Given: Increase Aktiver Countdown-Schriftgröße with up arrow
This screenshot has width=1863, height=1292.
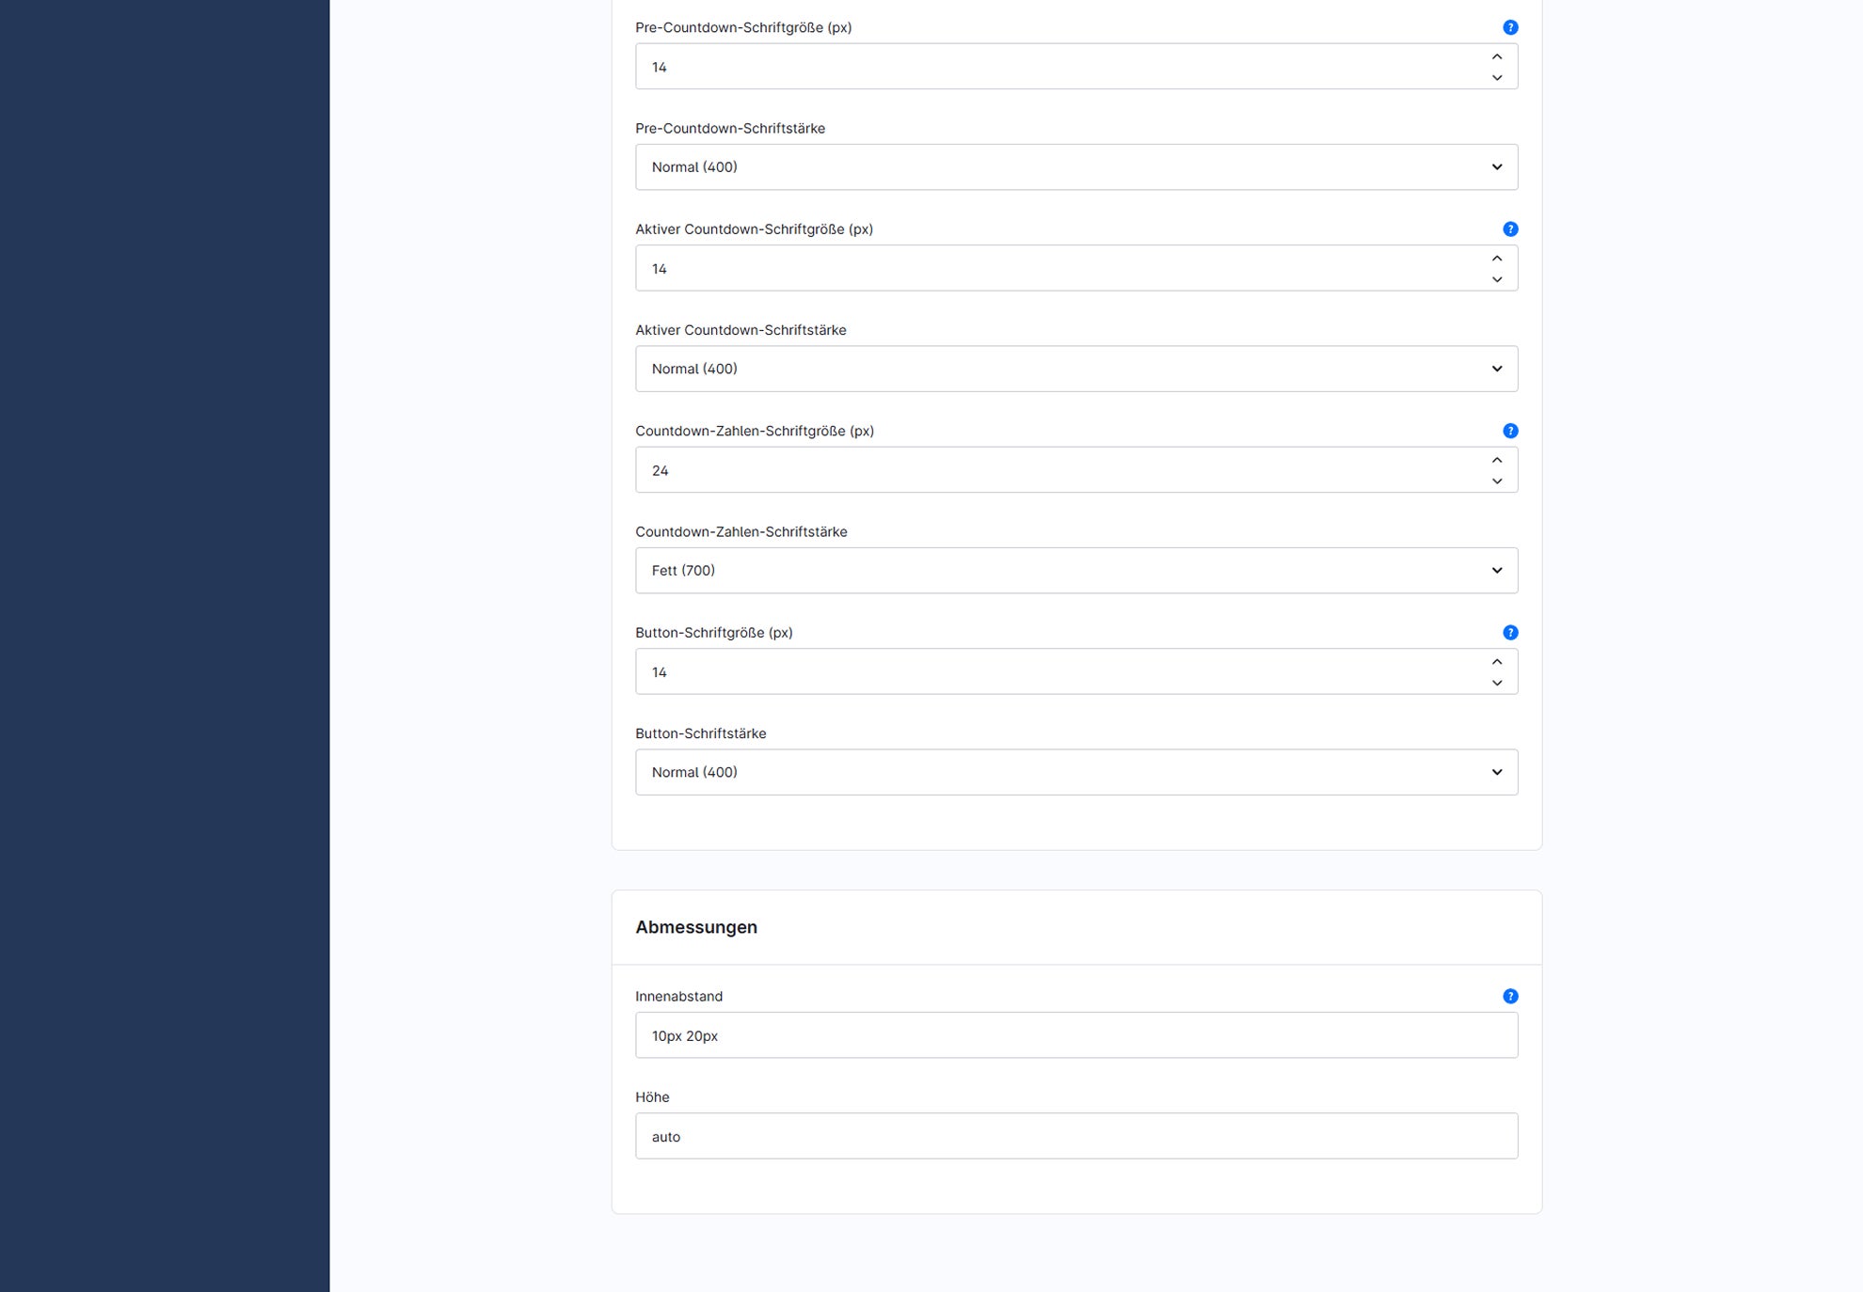Looking at the screenshot, I should click(1497, 259).
